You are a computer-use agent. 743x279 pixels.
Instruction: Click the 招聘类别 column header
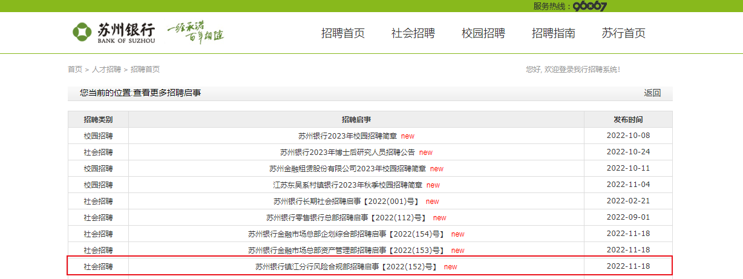coord(98,119)
